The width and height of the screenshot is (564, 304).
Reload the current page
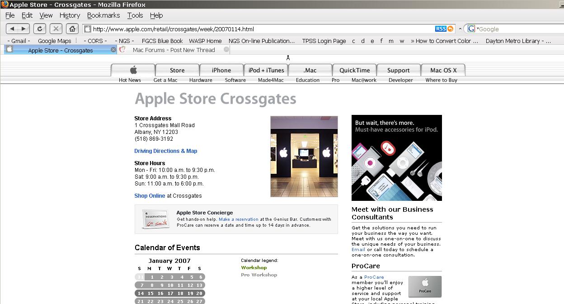40,28
